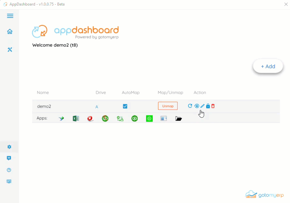Toggle AutoMap checkbox for demo2
290x203 pixels.
coord(125,106)
